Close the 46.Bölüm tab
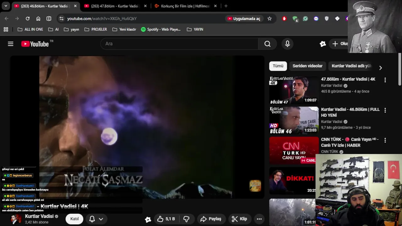This screenshot has width=402, height=226. click(x=75, y=6)
